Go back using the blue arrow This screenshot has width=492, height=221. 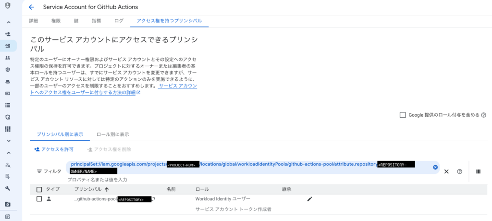coord(31,7)
